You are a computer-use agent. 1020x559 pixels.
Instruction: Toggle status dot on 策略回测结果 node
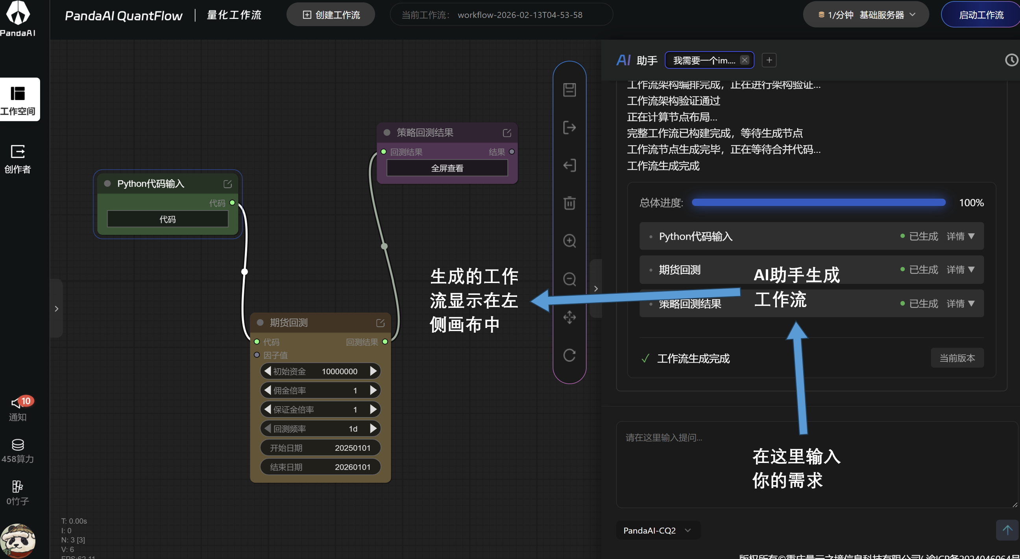(387, 132)
